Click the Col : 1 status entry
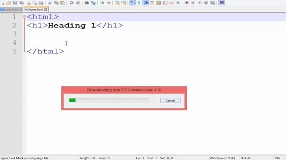Viewport: 286px width, 160px height. point(152,158)
